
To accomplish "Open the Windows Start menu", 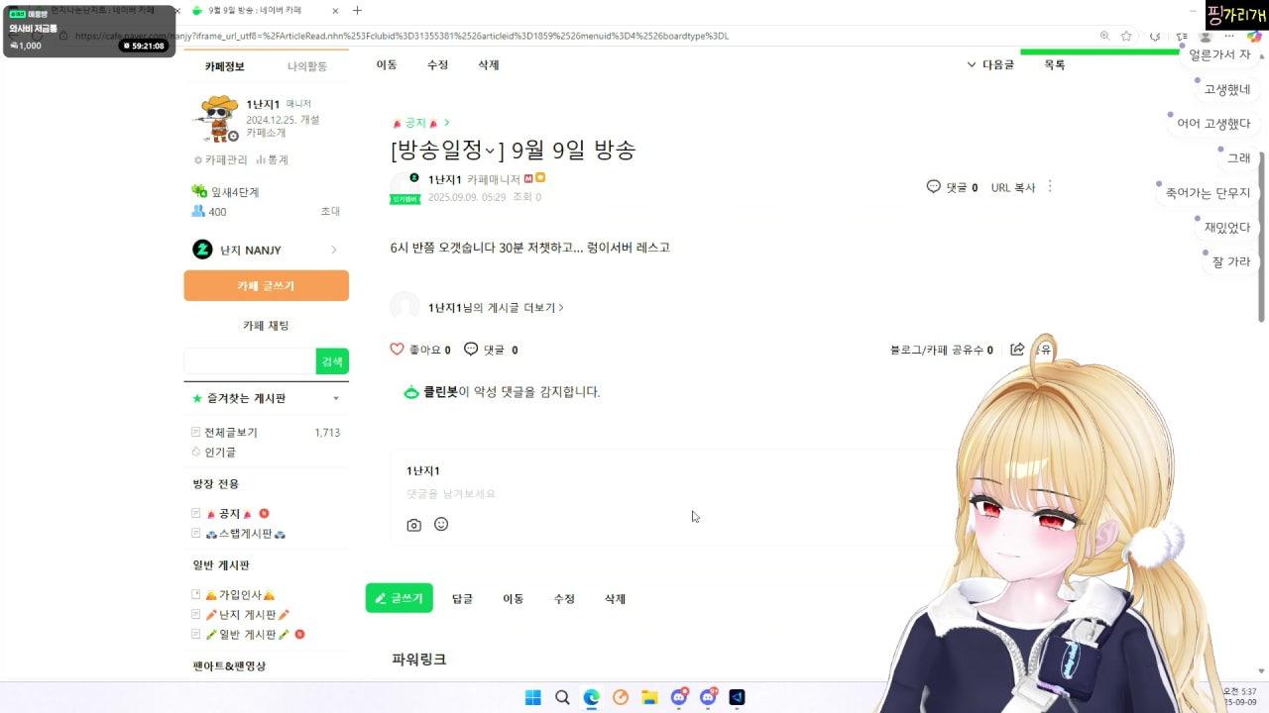I will (532, 697).
